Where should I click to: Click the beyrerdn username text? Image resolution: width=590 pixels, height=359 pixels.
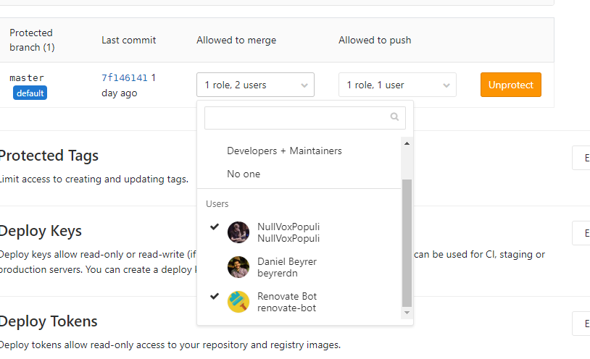click(278, 274)
